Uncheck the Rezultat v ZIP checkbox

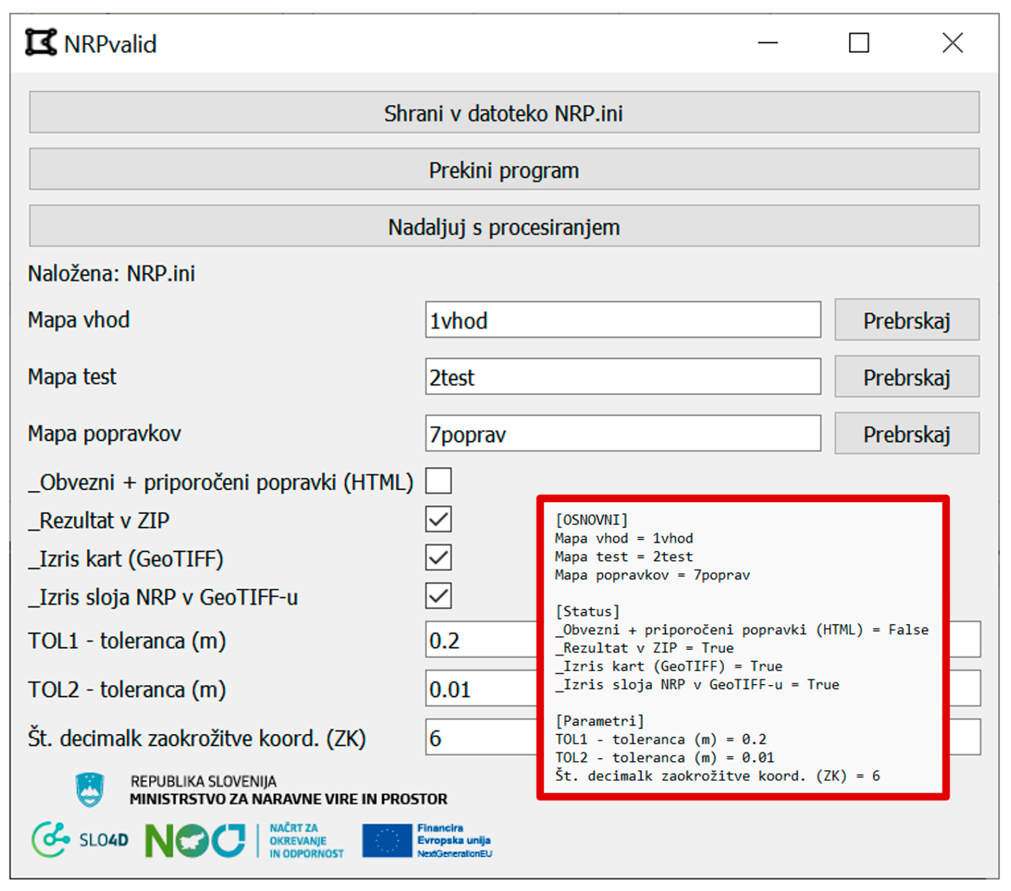pyautogui.click(x=438, y=519)
